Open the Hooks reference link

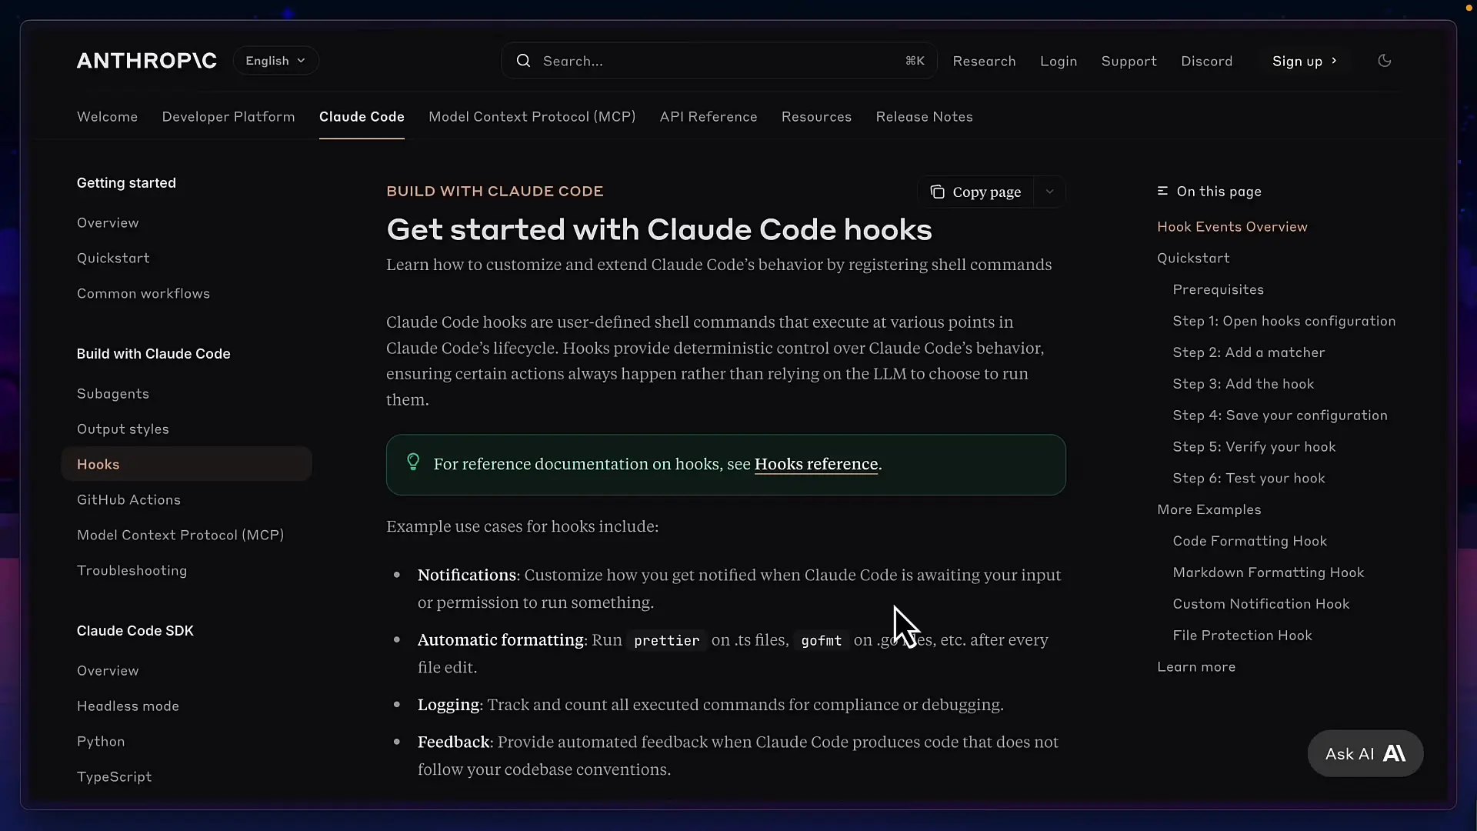point(816,463)
